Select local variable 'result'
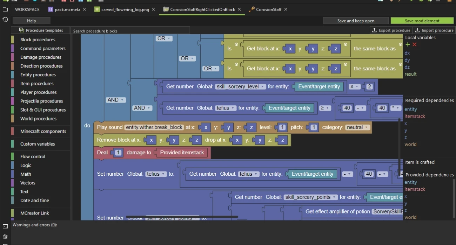The width and height of the screenshot is (456, 245). click(410, 74)
